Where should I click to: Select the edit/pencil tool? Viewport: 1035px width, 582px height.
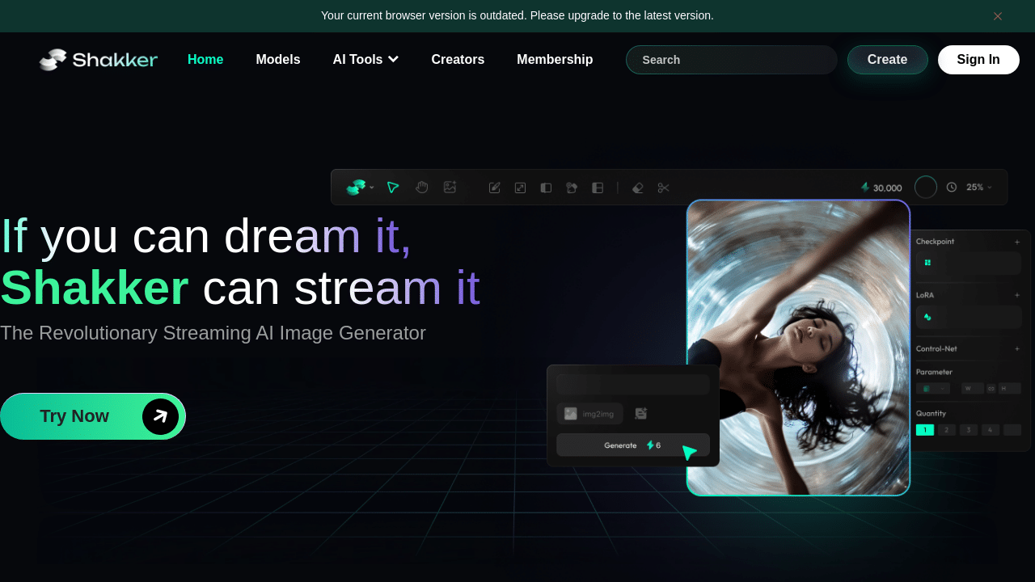[x=494, y=187]
